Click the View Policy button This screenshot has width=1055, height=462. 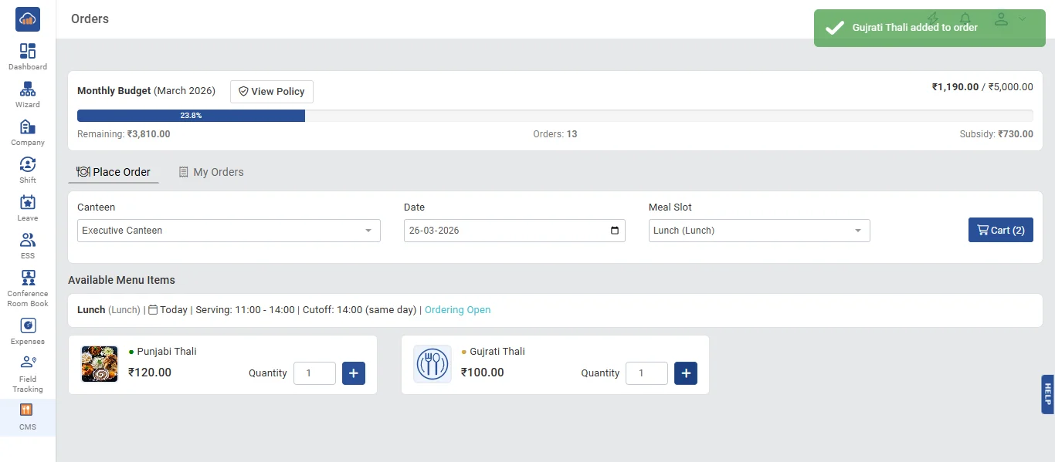(272, 92)
